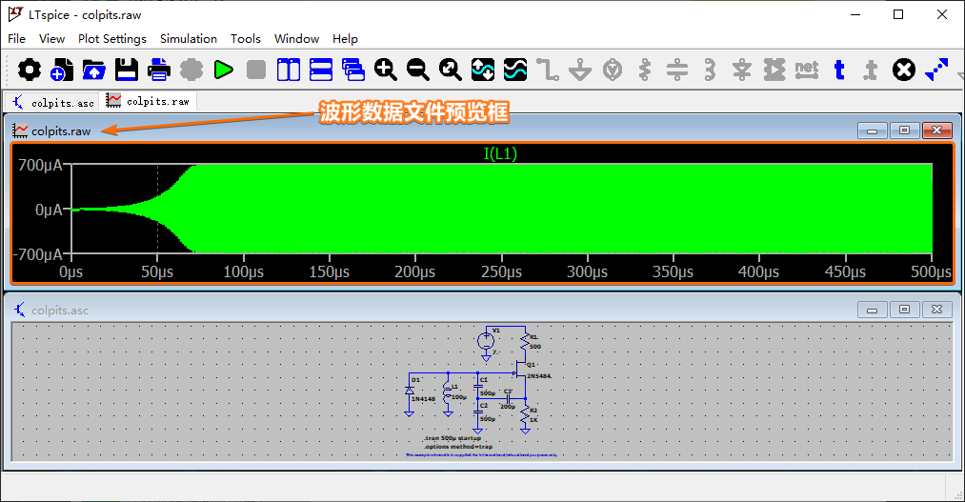Open the Tools menu
The image size is (965, 502).
[x=246, y=39]
